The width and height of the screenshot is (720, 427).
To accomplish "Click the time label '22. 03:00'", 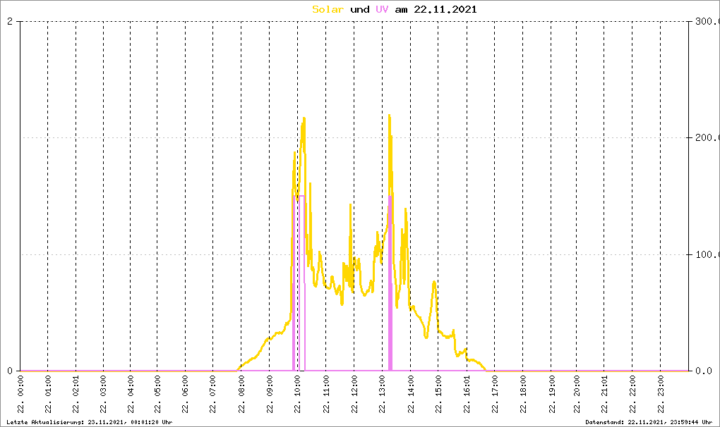I will tap(103, 395).
